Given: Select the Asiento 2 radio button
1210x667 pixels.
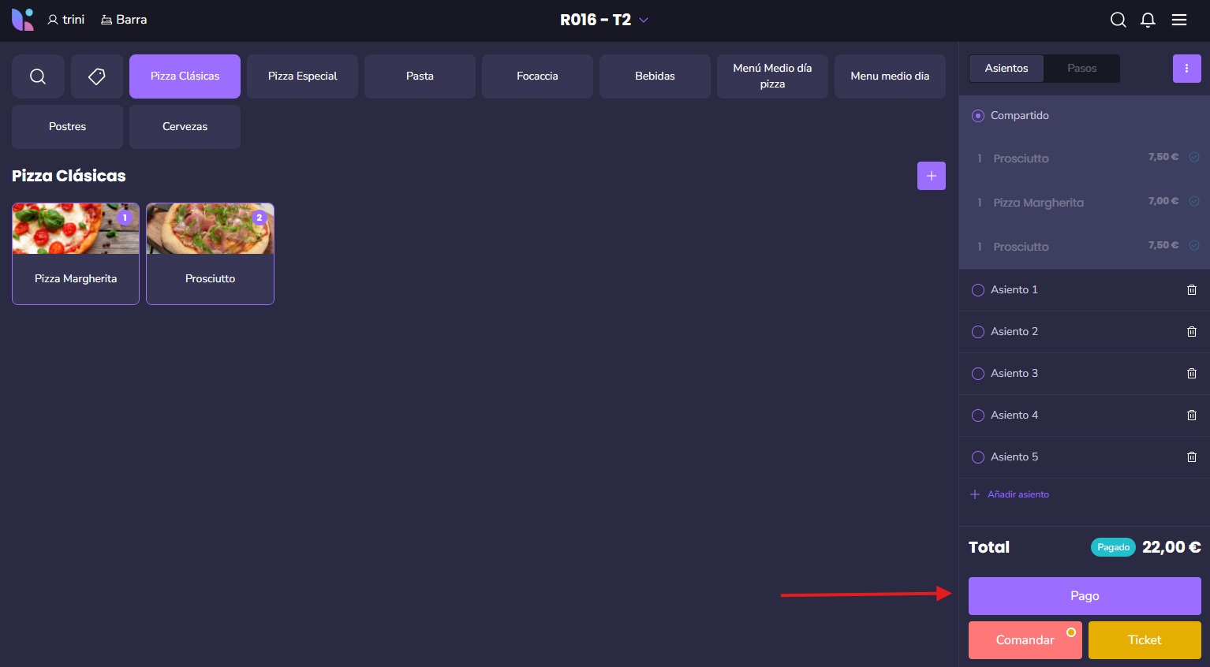Looking at the screenshot, I should pyautogui.click(x=978, y=332).
